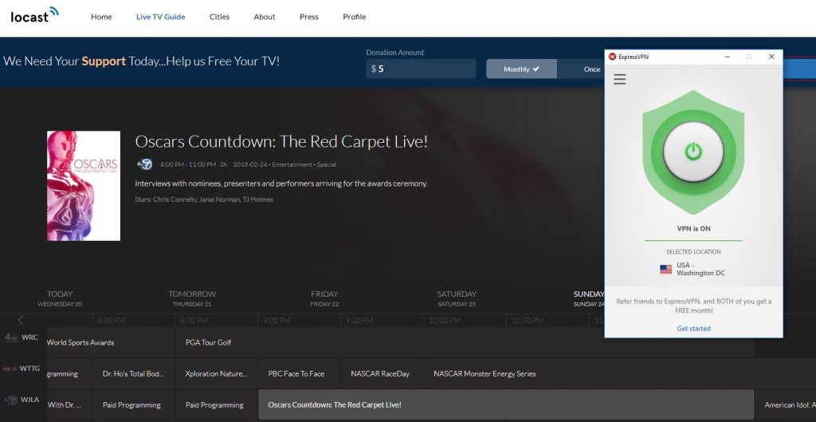Go back with guide left arrow
The image size is (816, 422).
pos(21,320)
